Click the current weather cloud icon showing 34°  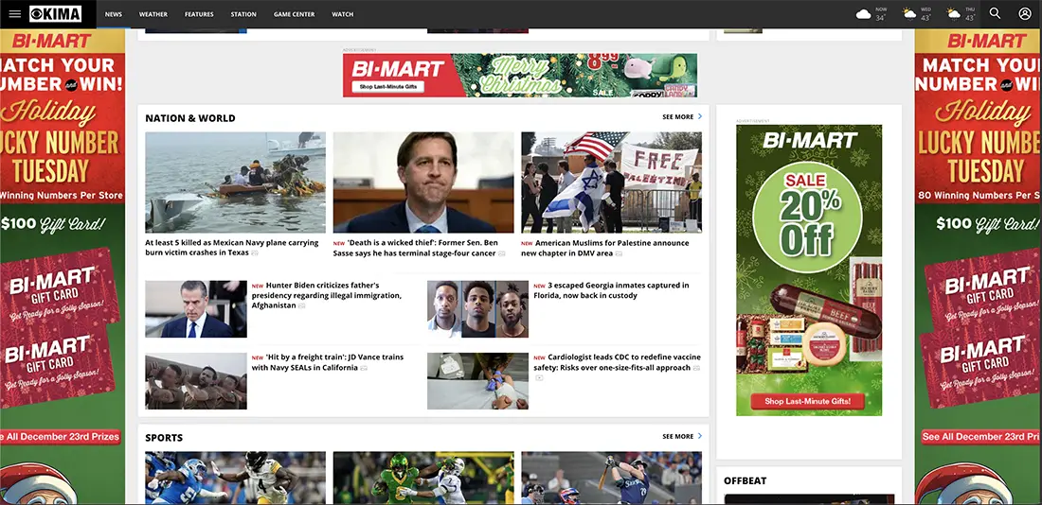[864, 14]
